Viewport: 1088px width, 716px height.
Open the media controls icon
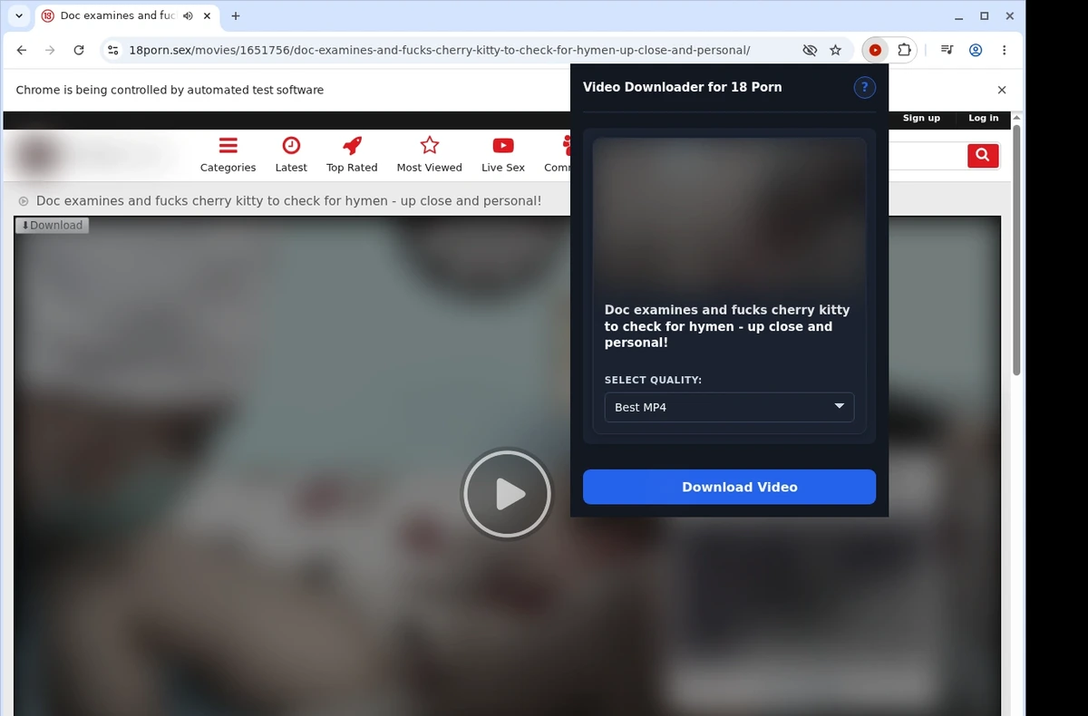(x=947, y=51)
